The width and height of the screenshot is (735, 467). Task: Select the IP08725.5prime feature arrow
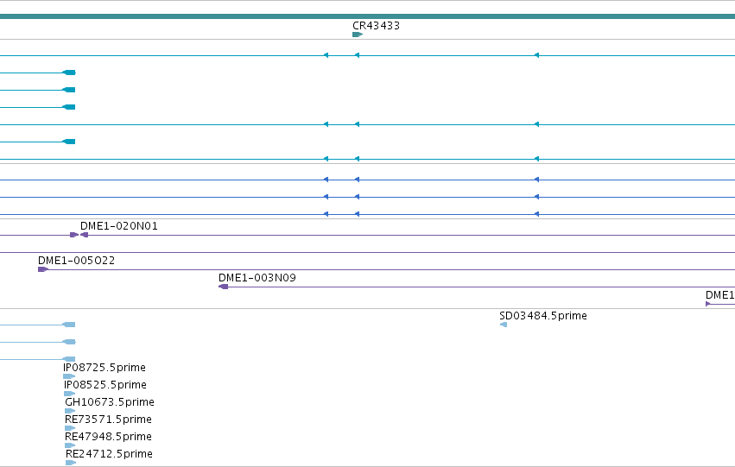[69, 376]
